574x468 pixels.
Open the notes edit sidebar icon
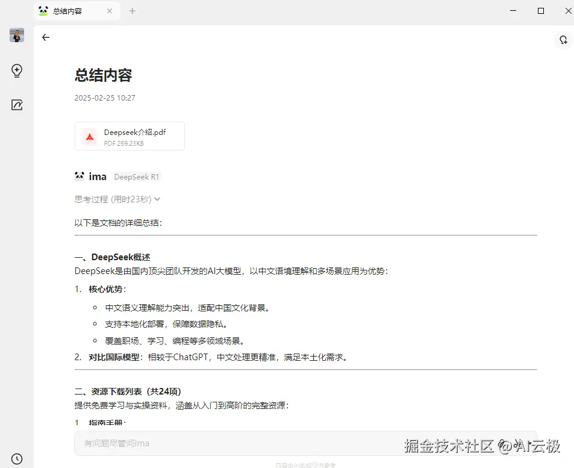point(17,105)
